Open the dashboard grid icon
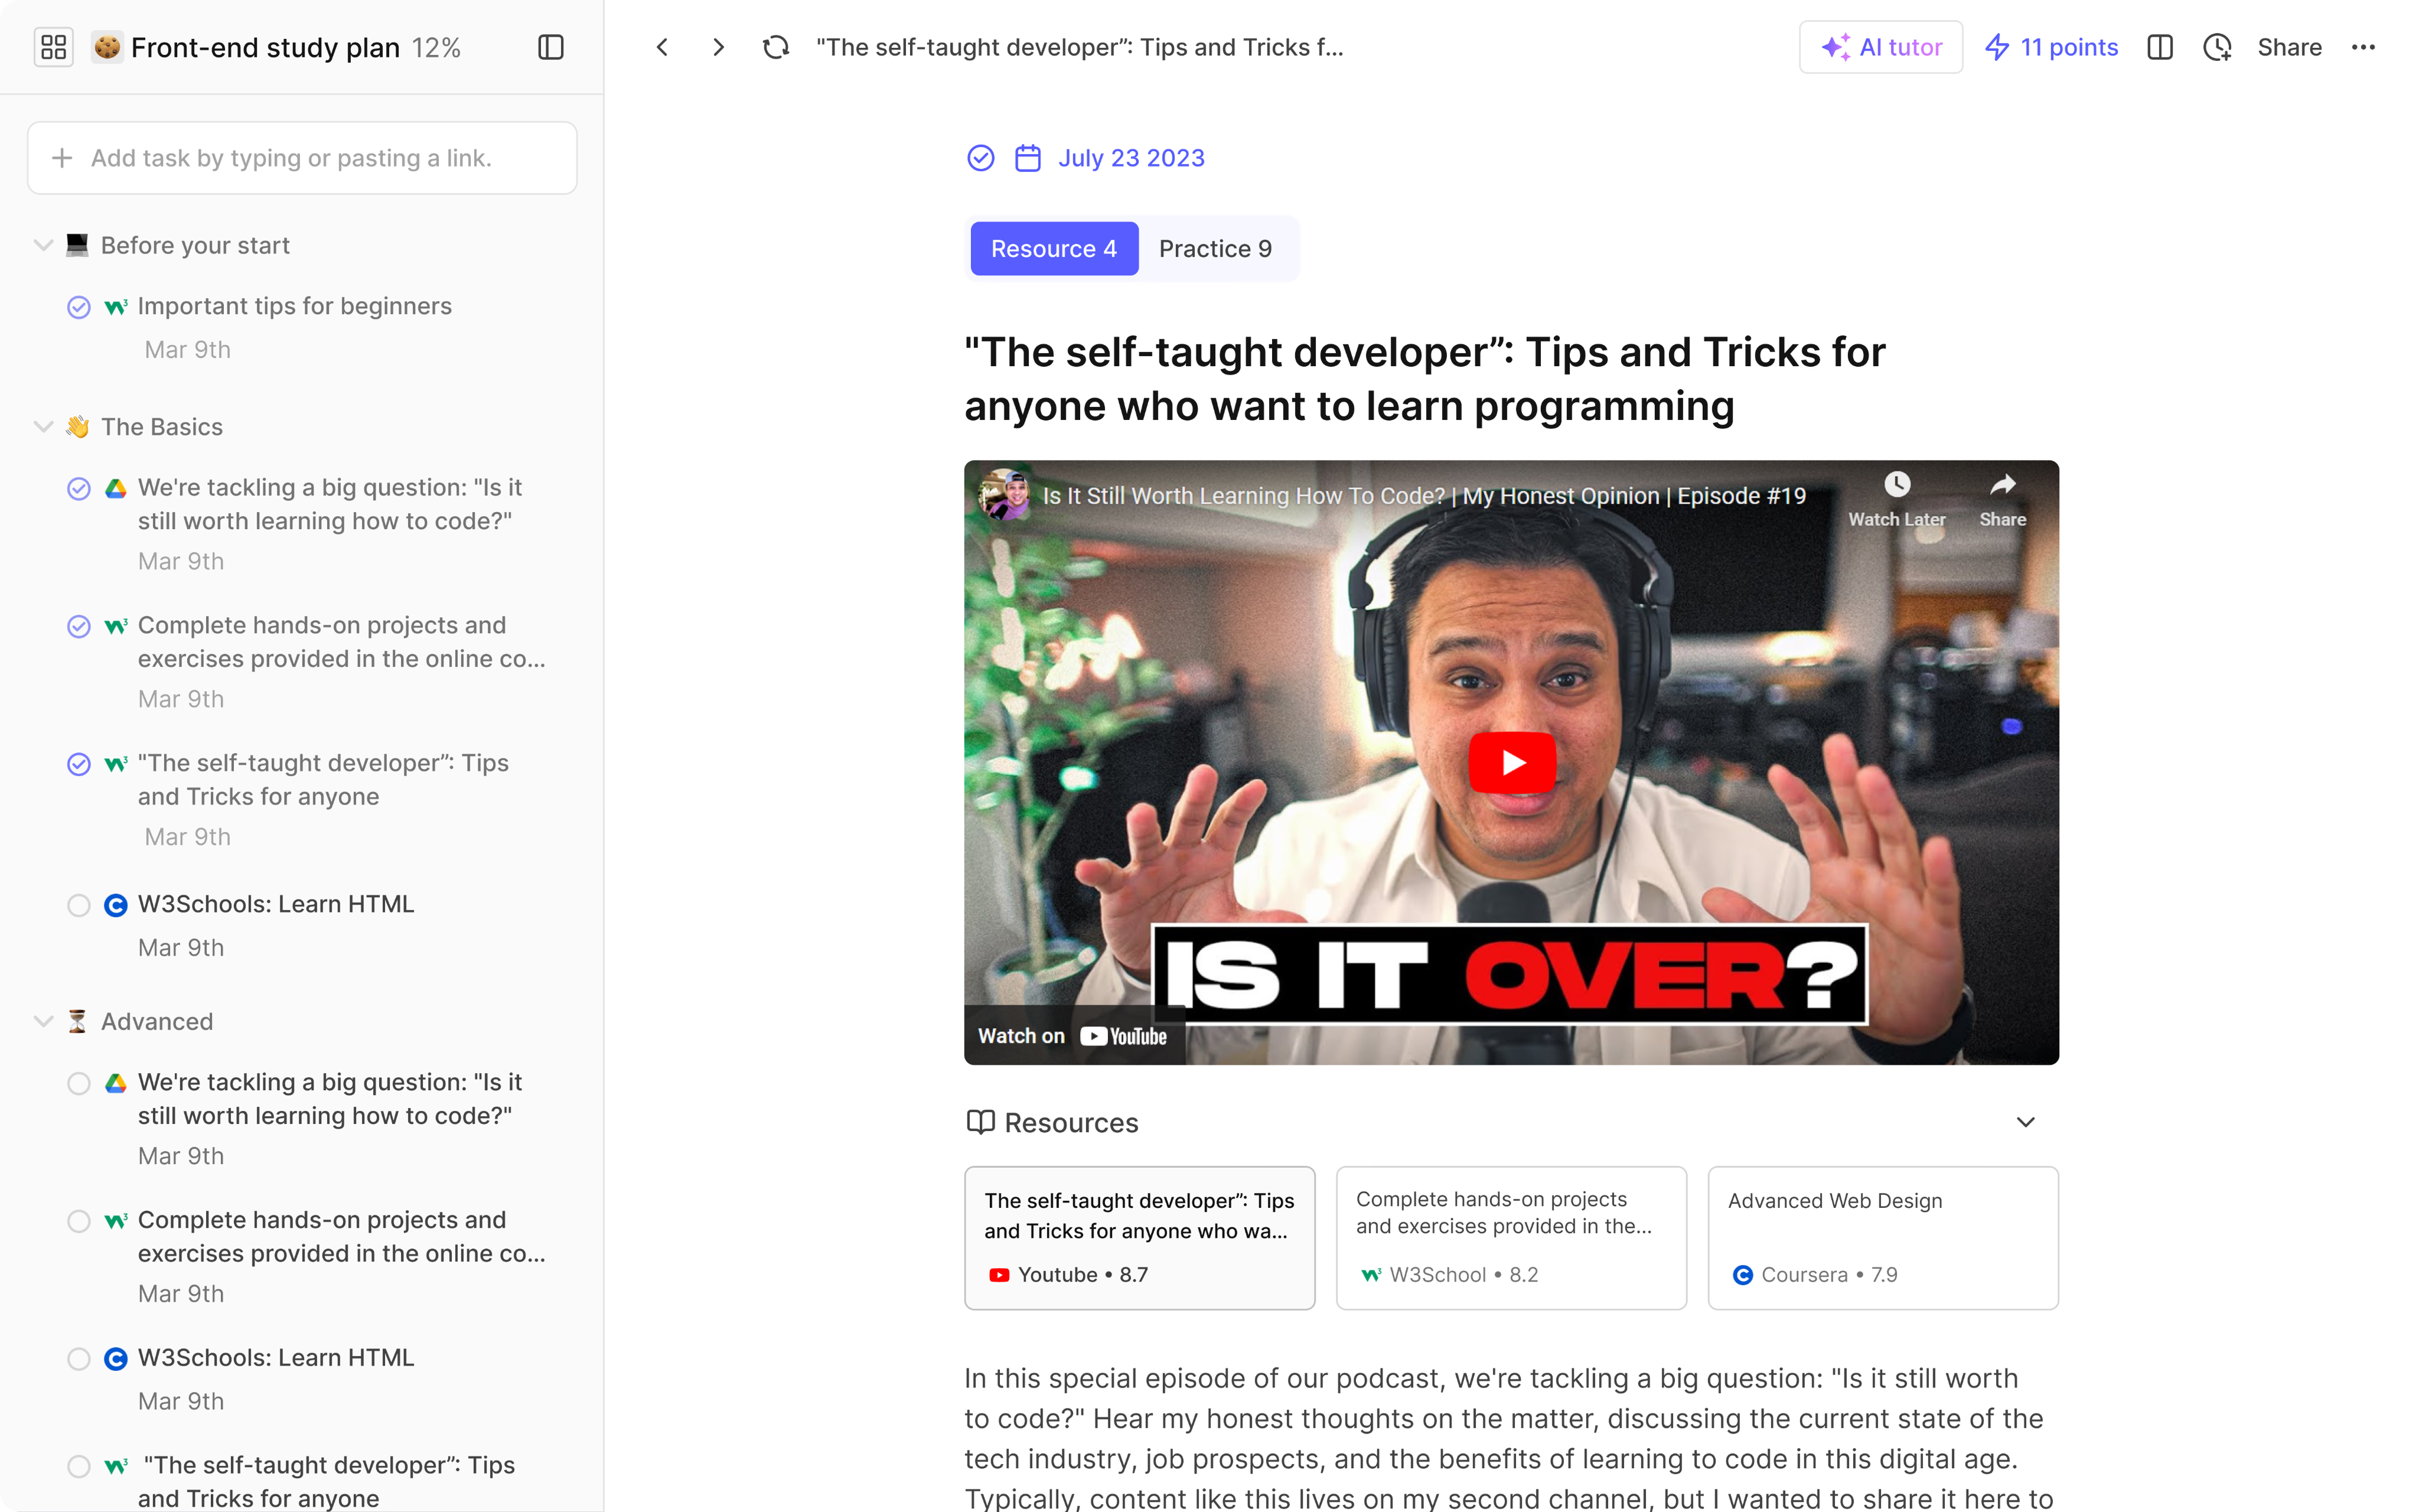The height and width of the screenshot is (1512, 2419). 54,47
